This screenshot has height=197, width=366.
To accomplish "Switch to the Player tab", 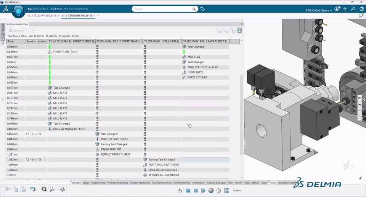I will point(273,183).
